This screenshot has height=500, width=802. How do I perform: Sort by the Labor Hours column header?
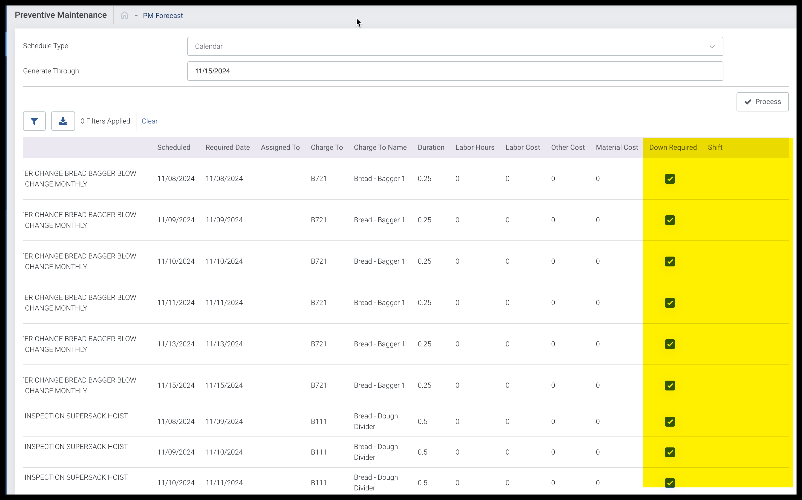(x=475, y=148)
